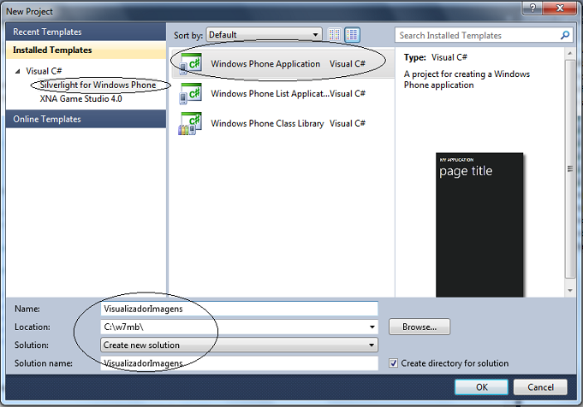The image size is (583, 407).
Task: Click the Cancel button
Action: coord(540,387)
